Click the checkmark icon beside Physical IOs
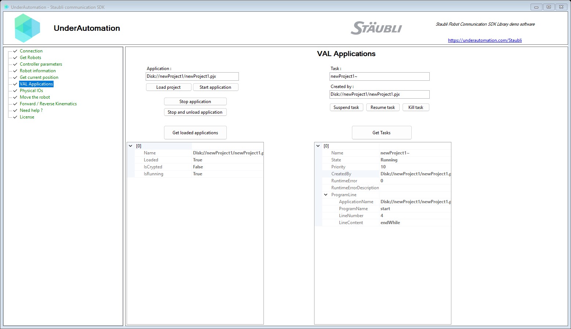Image resolution: width=571 pixels, height=329 pixels. [15, 91]
